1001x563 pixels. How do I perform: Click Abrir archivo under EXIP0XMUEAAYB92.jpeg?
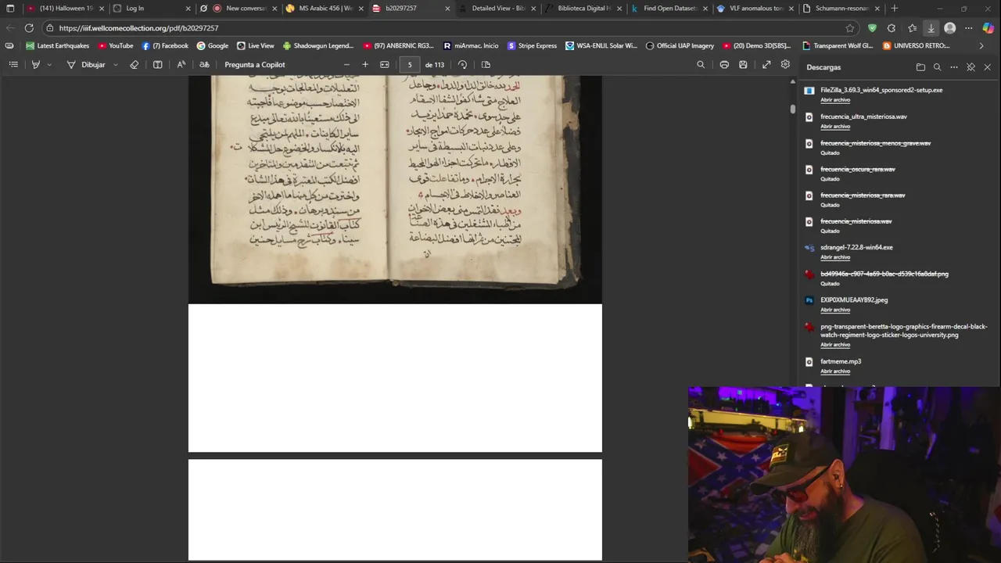pos(835,310)
